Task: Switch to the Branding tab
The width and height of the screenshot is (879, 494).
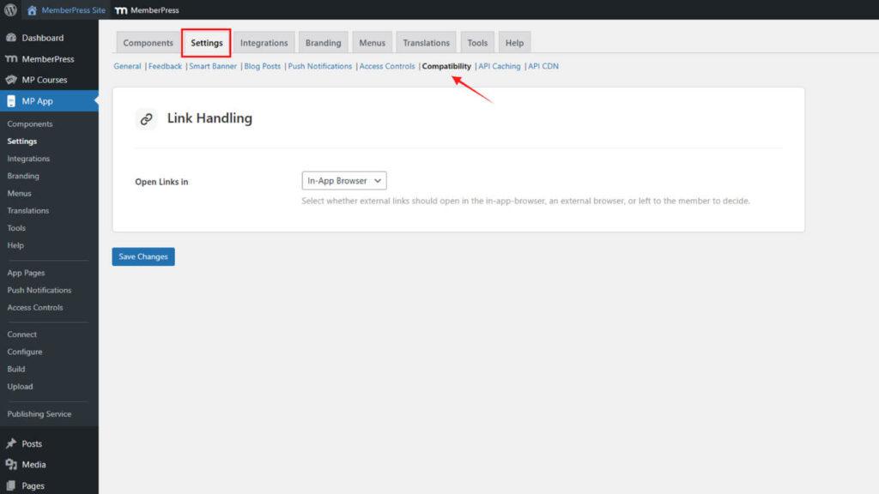Action: click(x=323, y=42)
